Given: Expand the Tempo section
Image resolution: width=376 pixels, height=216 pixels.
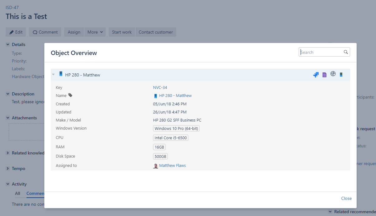Looking at the screenshot, I should 8,168.
